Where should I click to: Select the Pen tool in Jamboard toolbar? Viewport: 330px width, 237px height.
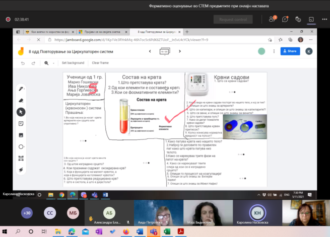click(x=21, y=89)
